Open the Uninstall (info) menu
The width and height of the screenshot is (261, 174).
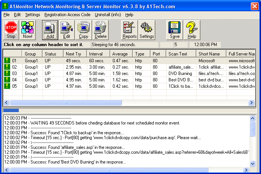[x=108, y=15]
